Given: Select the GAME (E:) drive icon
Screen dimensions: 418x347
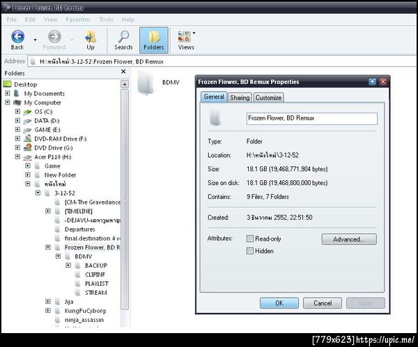Looking at the screenshot, I should (27, 130).
